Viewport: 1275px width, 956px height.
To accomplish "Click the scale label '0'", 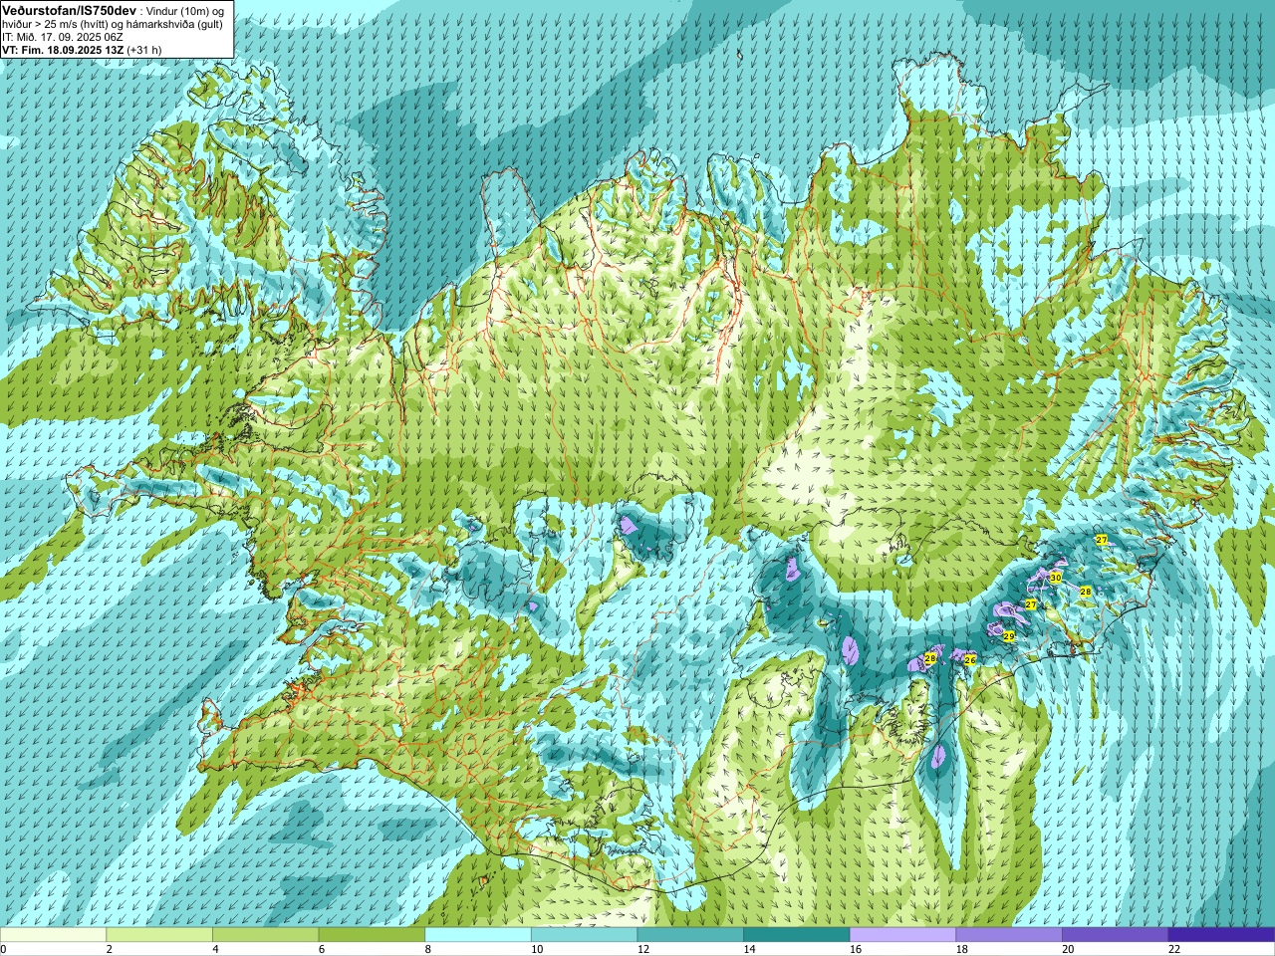I will click(x=3, y=949).
